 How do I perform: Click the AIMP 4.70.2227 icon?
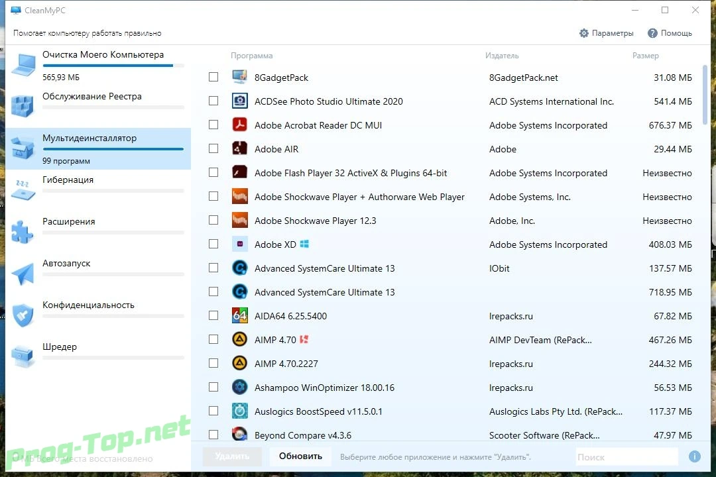pyautogui.click(x=240, y=363)
